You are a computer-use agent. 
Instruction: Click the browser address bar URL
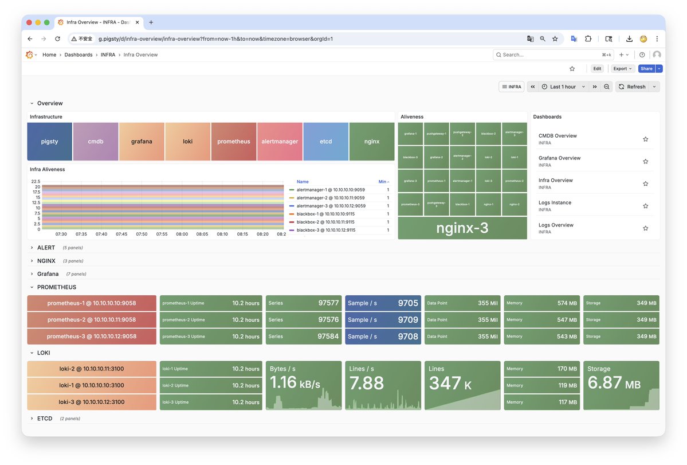point(215,39)
